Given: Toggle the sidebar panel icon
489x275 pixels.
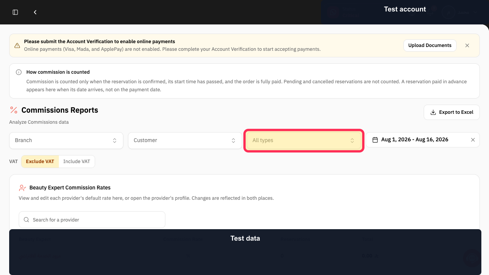Looking at the screenshot, I should pos(15,12).
